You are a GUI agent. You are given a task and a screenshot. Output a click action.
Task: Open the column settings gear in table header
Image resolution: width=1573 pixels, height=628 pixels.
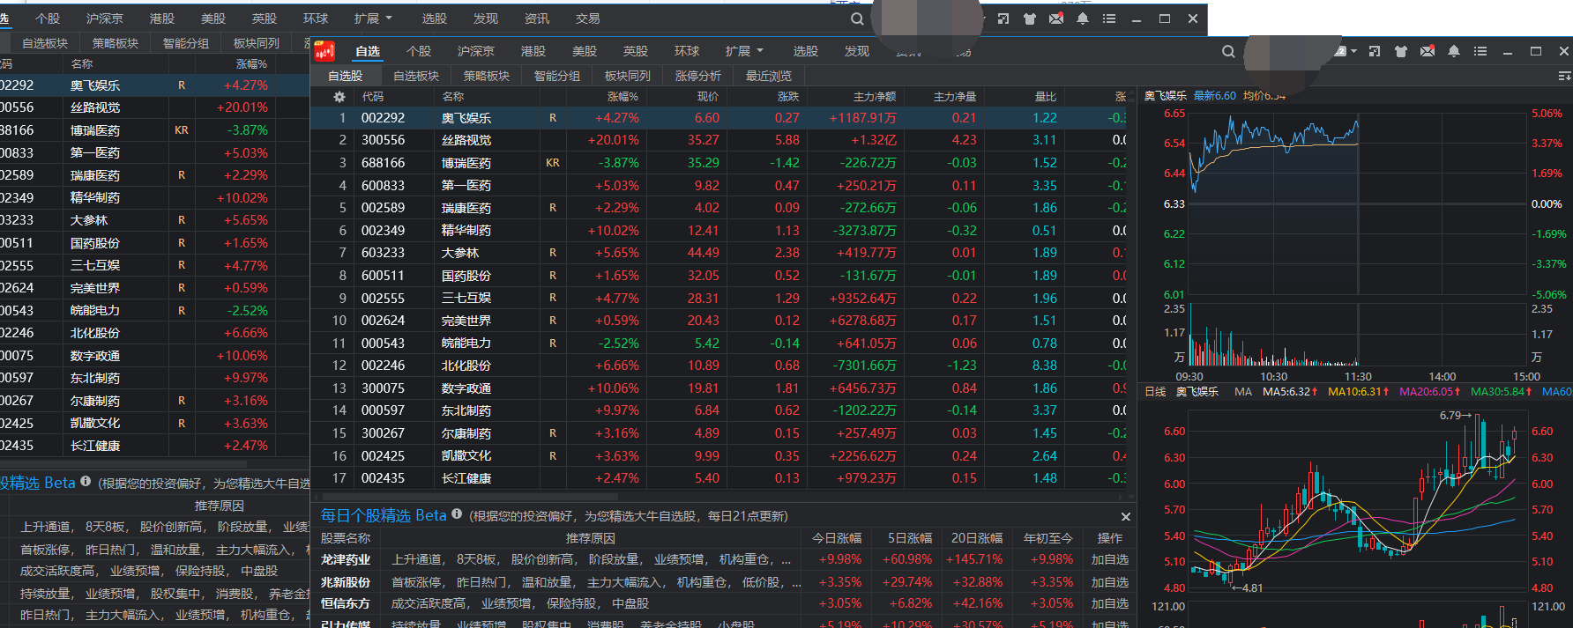[339, 97]
